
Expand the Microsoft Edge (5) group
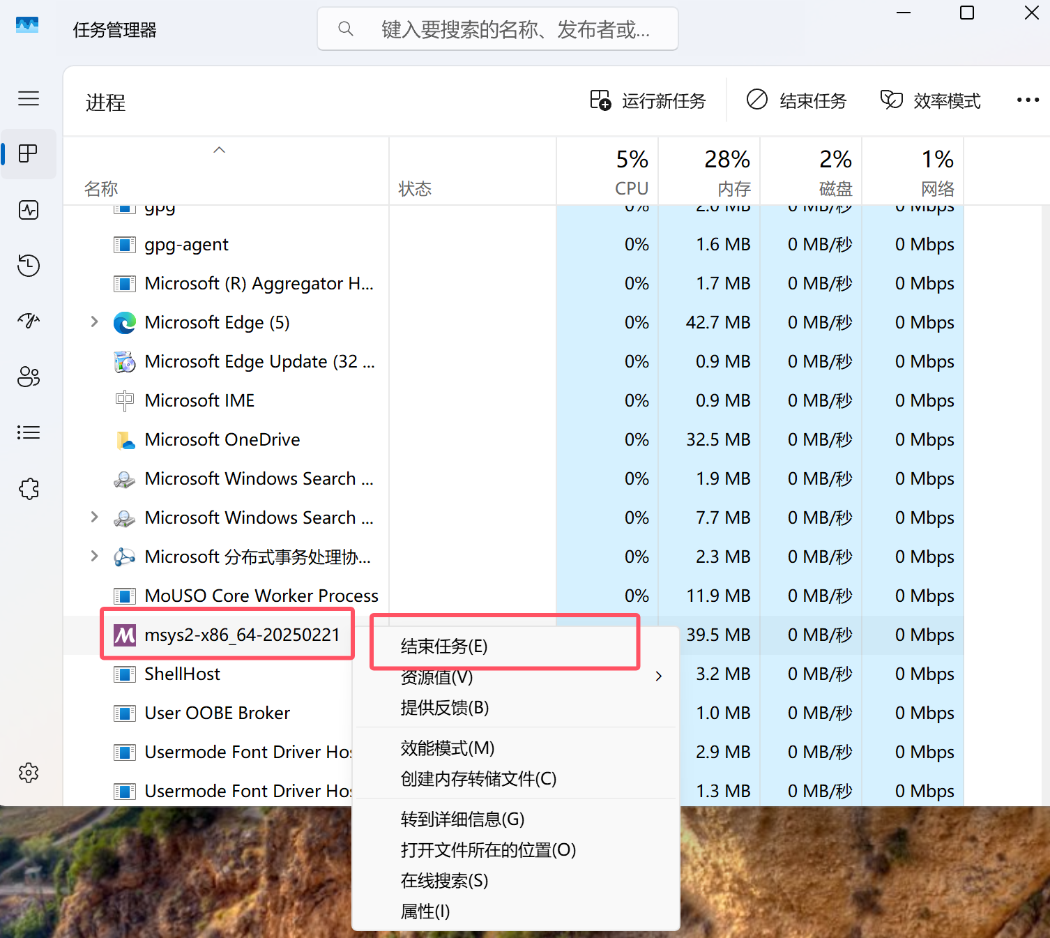(x=94, y=322)
